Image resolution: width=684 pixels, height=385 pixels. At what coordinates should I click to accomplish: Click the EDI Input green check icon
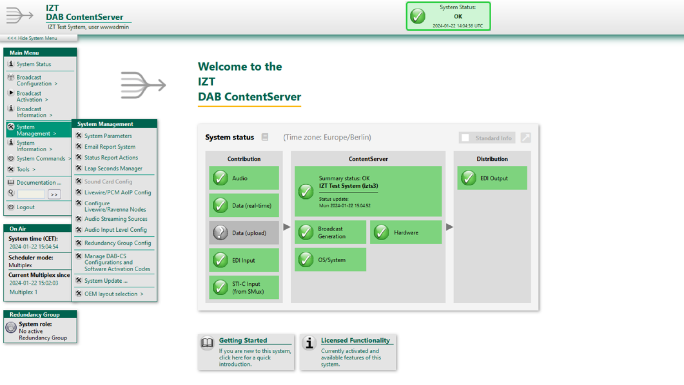(220, 260)
